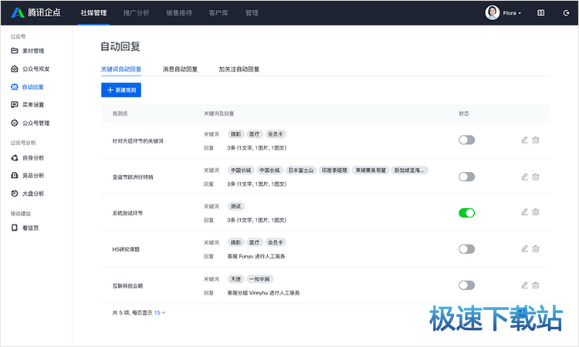Switch to 社媒管理 top menu
This screenshot has width=579, height=347.
(x=93, y=13)
